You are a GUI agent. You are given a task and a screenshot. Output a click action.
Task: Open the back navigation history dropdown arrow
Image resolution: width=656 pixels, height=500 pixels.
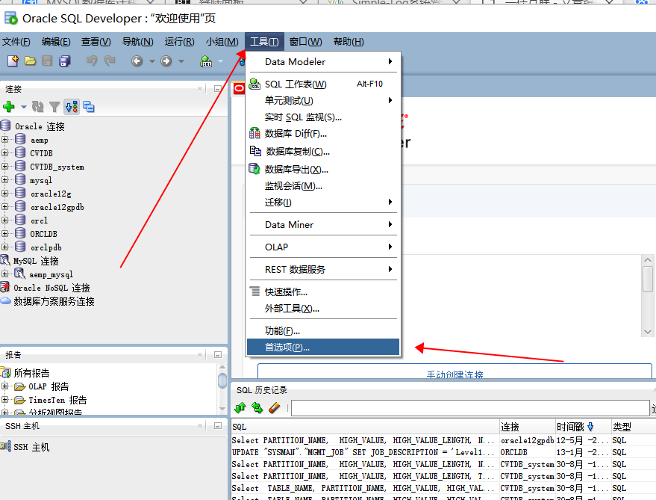coord(152,61)
